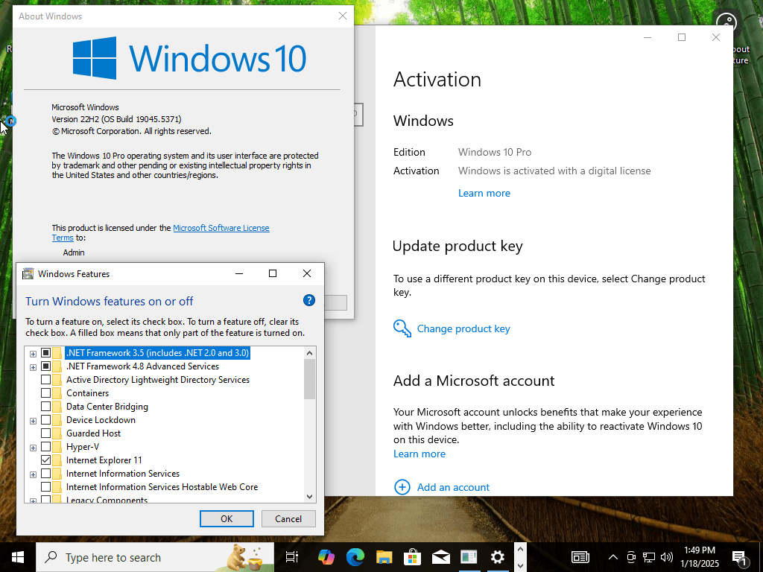Open Microsoft Edge from the taskbar

(x=355, y=557)
